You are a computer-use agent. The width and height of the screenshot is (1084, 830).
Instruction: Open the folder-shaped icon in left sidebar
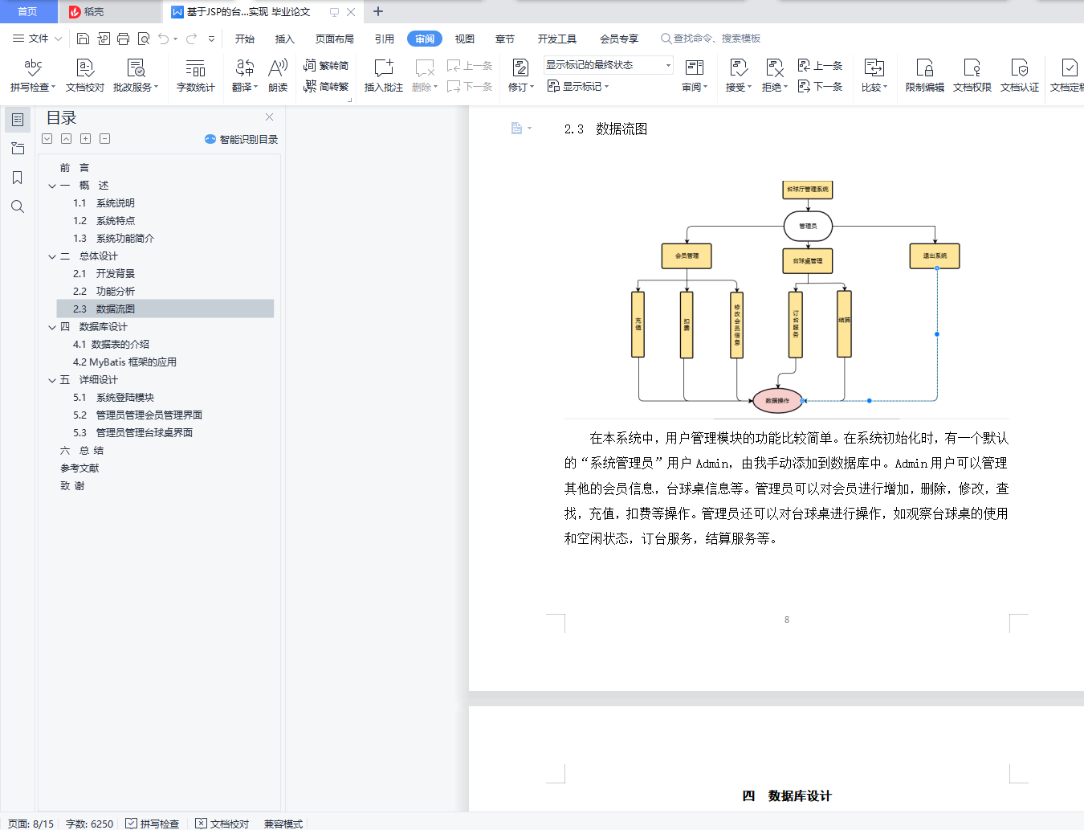[x=18, y=149]
